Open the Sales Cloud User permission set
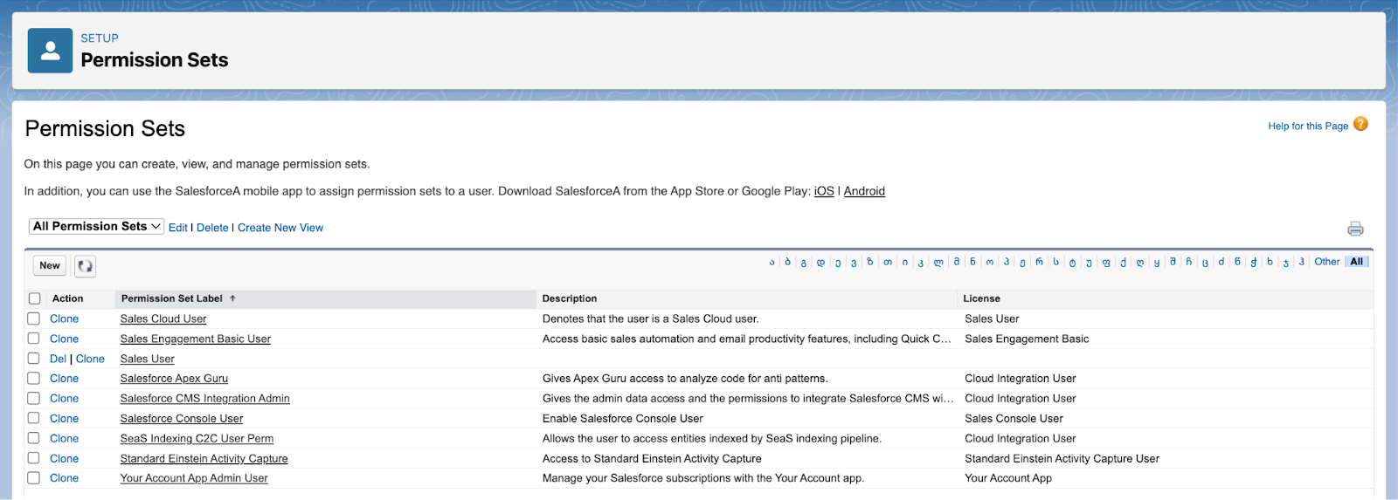This screenshot has width=1398, height=500. pyautogui.click(x=163, y=318)
